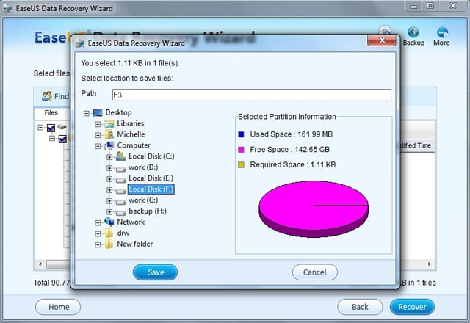Image resolution: width=470 pixels, height=323 pixels.
Task: Expand the Network tree node
Action: [98, 223]
